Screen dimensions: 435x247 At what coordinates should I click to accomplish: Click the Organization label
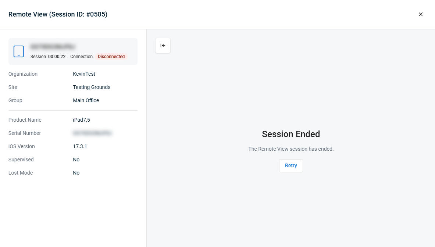(x=23, y=74)
